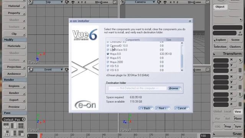Click the Scene button in right panel
Screen dimensions: 245x138
[x=235, y=40]
